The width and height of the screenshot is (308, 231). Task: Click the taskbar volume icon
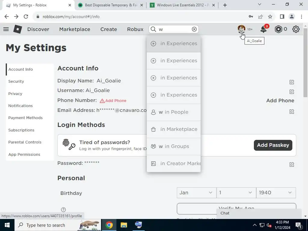pos(269,225)
